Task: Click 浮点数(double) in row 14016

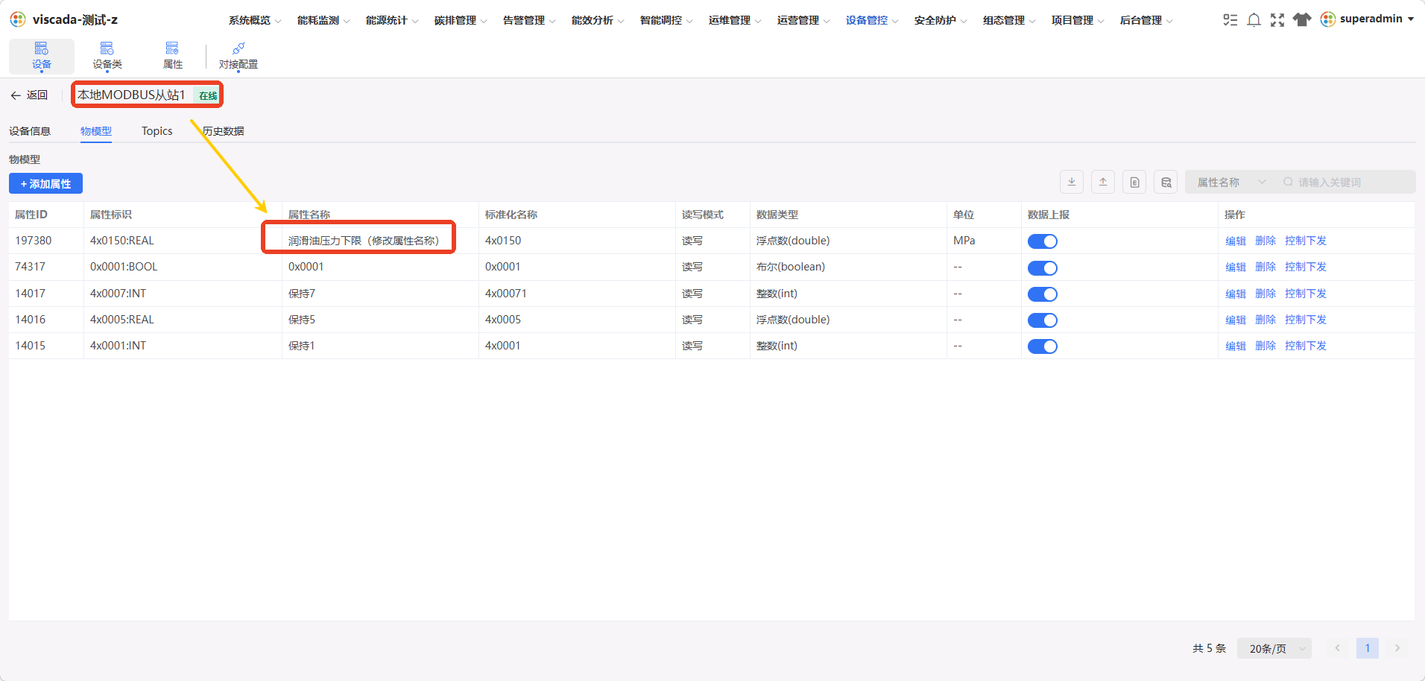Action: pos(793,320)
